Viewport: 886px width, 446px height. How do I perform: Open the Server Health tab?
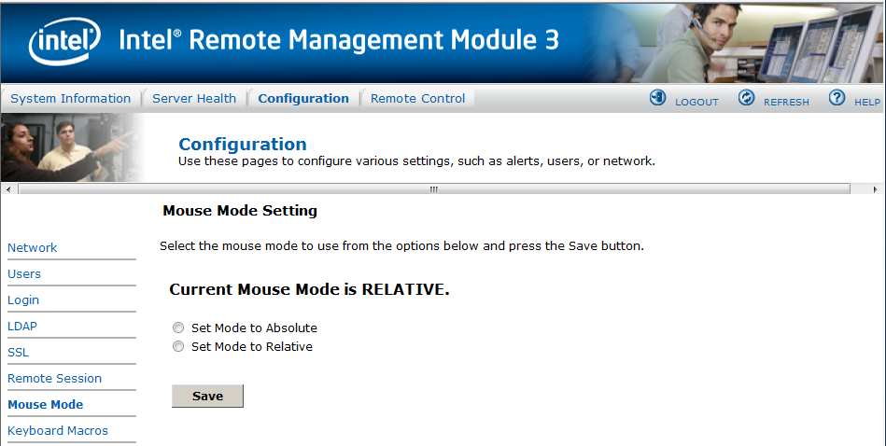194,98
